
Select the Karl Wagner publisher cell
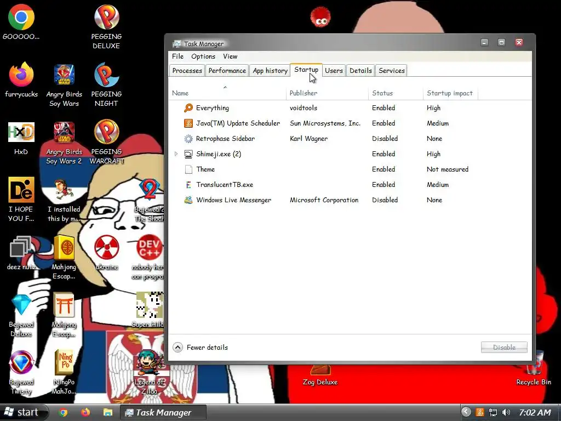(x=308, y=139)
